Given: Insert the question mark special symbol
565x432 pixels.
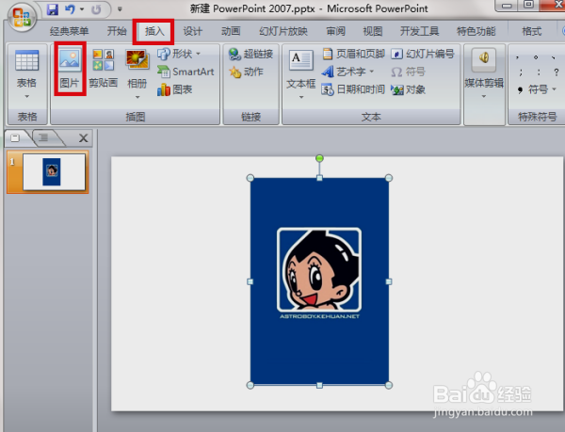Looking at the screenshot, I should point(556,72).
